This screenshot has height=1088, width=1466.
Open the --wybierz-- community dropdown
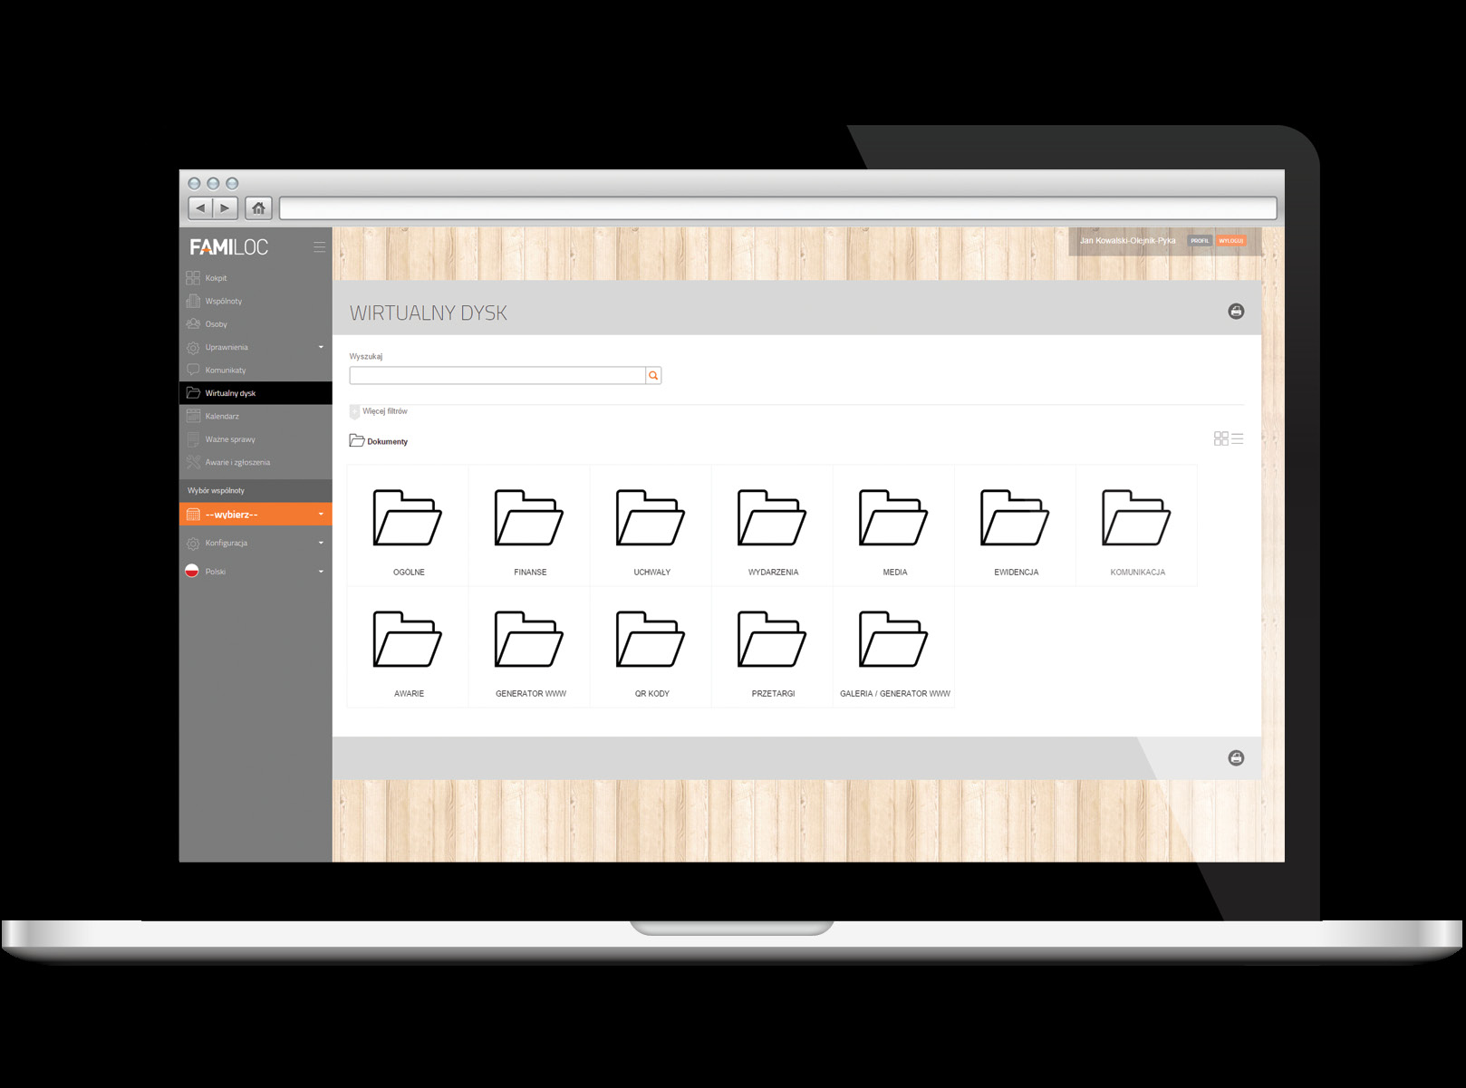point(256,515)
